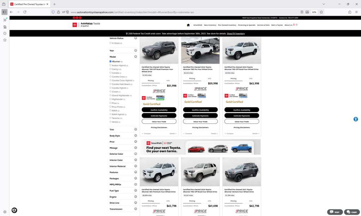Viewport: 361px width, 216px height.
Task: Open the Pre-Owned Inventory menu
Action: [227, 25]
